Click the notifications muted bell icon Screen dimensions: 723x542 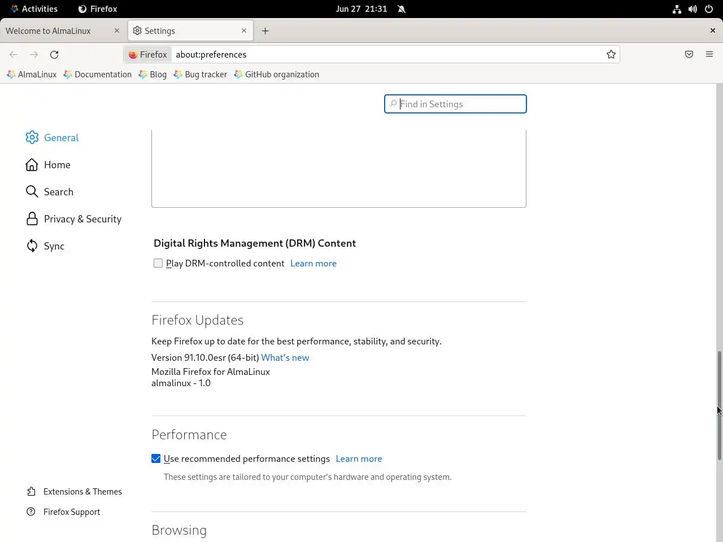point(402,9)
